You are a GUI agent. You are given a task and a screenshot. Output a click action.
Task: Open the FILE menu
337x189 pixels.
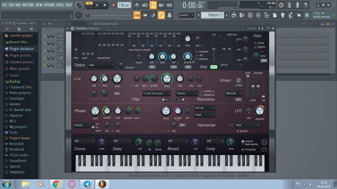(5, 5)
